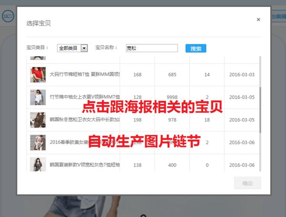This screenshot has height=217, width=286.
Task: Select the red T-shirt product thumbnail
Action: point(38,75)
